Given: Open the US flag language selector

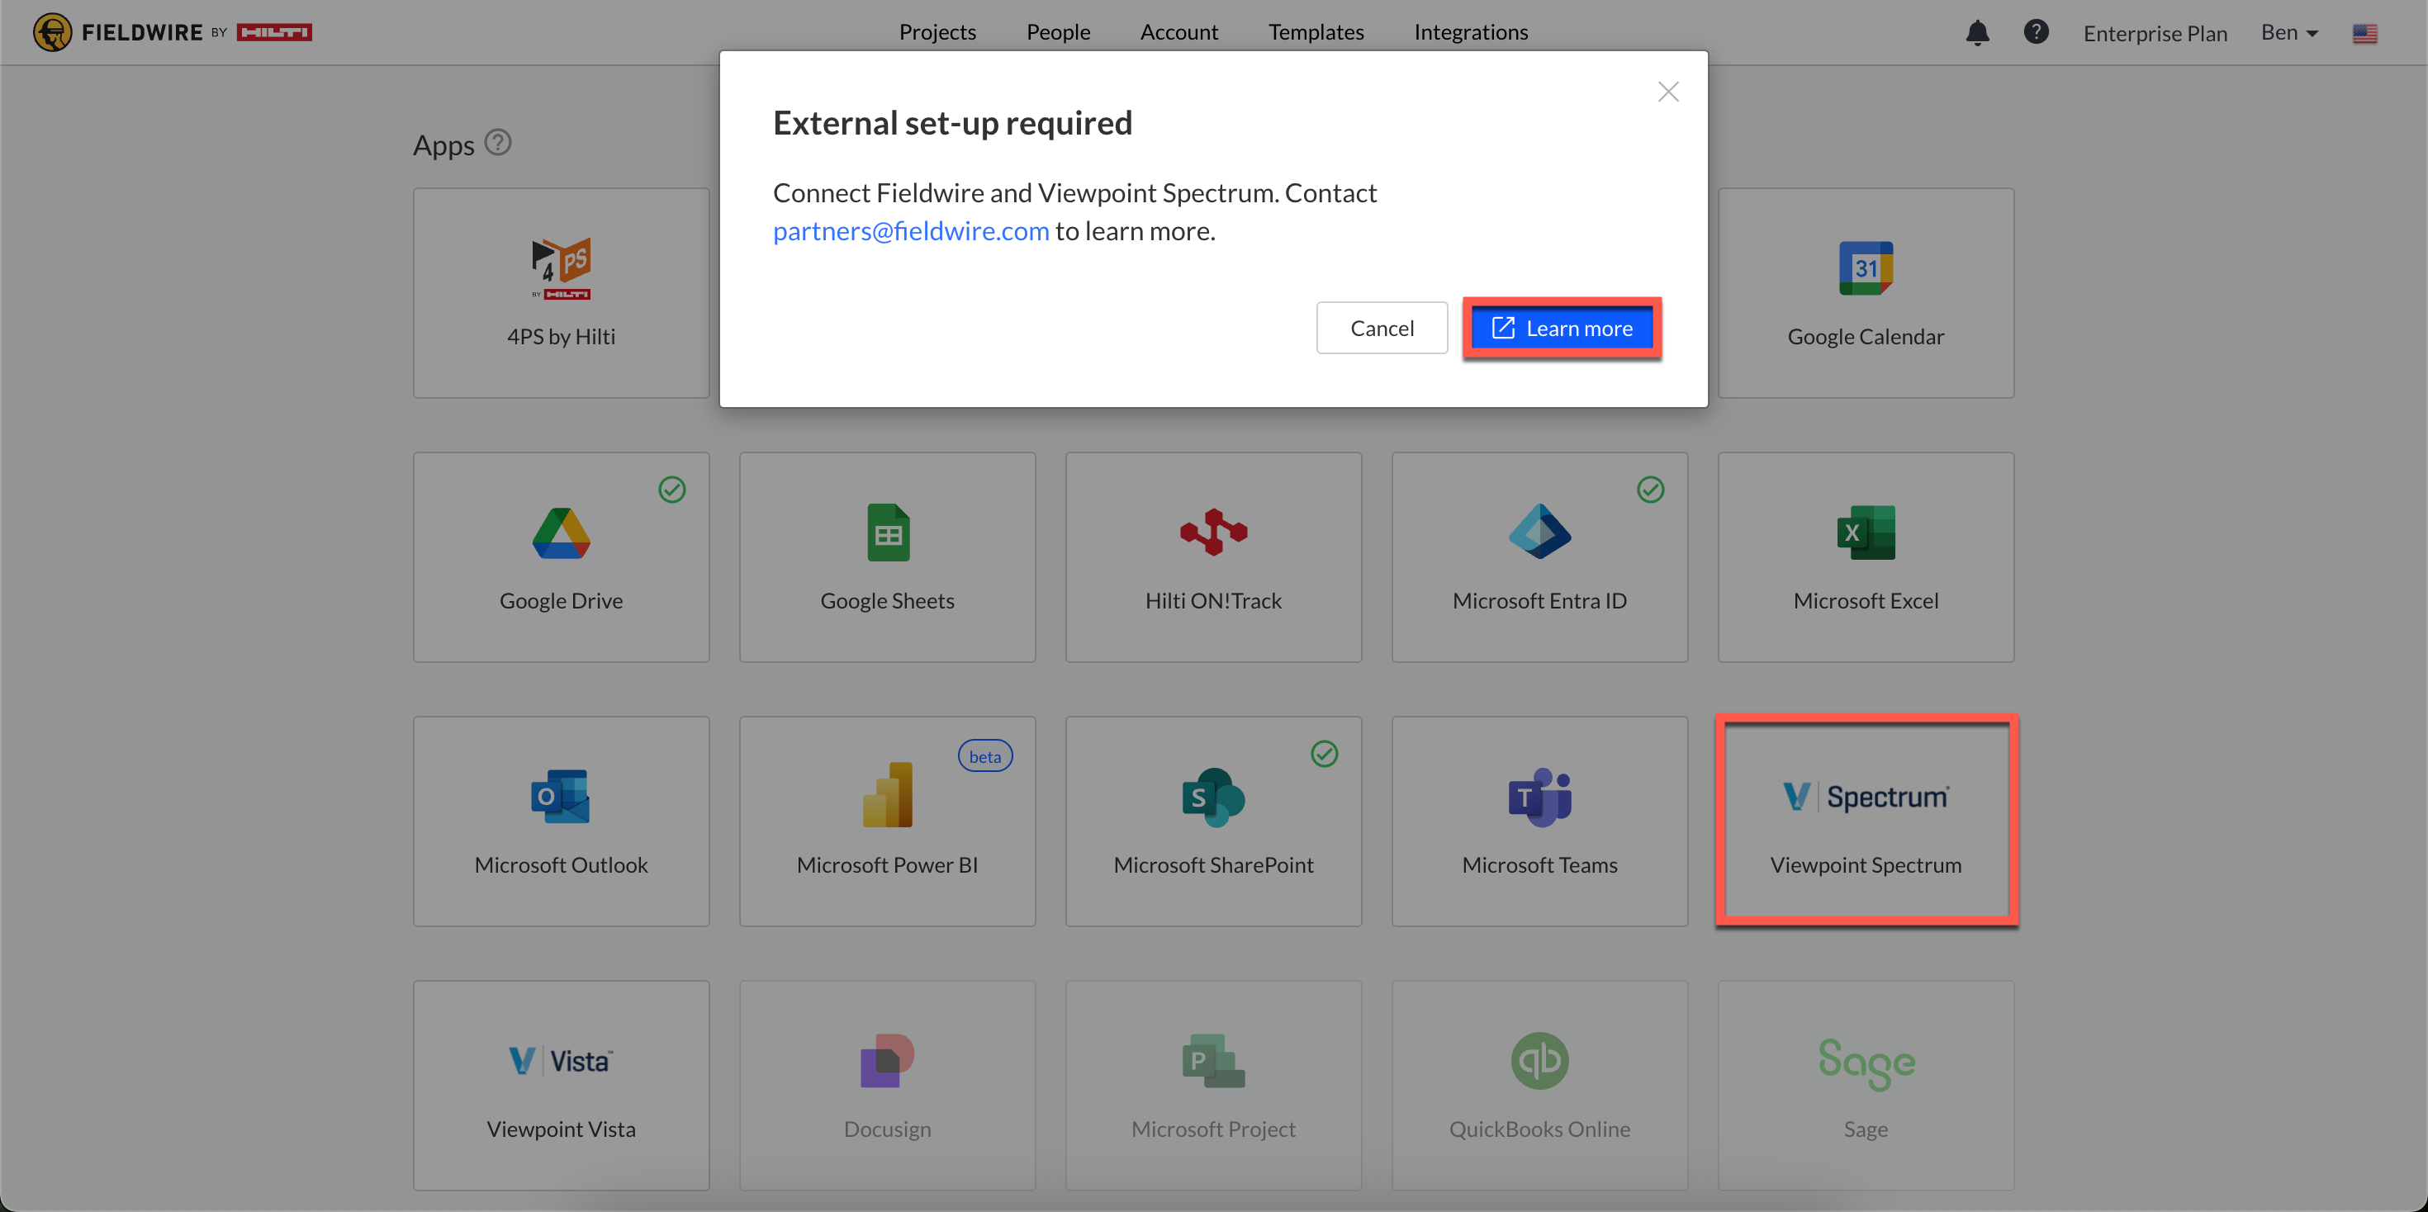Looking at the screenshot, I should pos(2364,34).
